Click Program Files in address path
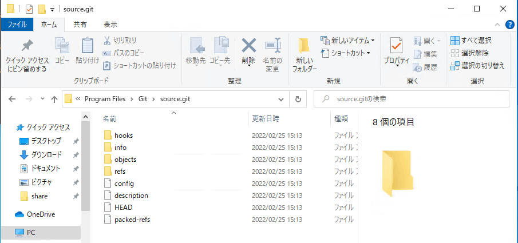The height and width of the screenshot is (243, 518). click(x=105, y=99)
